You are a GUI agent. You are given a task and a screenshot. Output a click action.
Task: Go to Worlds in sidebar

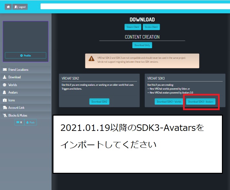click(x=26, y=85)
